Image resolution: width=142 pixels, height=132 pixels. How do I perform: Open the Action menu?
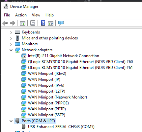point(21,15)
